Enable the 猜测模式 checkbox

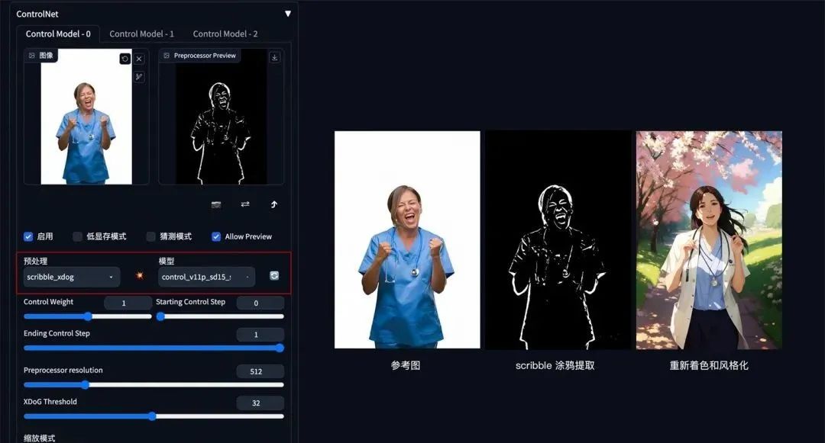coord(151,236)
